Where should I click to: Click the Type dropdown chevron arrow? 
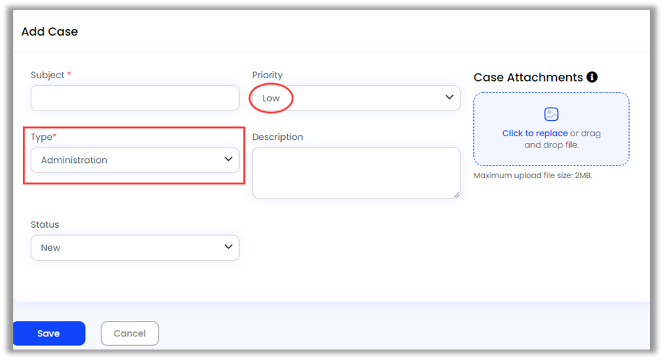[x=228, y=159]
